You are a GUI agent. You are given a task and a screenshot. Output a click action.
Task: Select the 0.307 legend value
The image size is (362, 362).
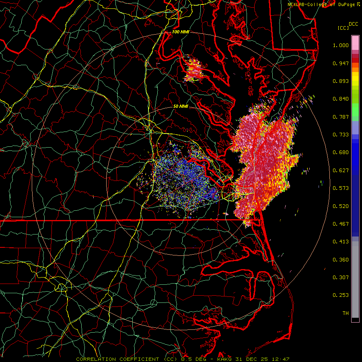point(341,278)
